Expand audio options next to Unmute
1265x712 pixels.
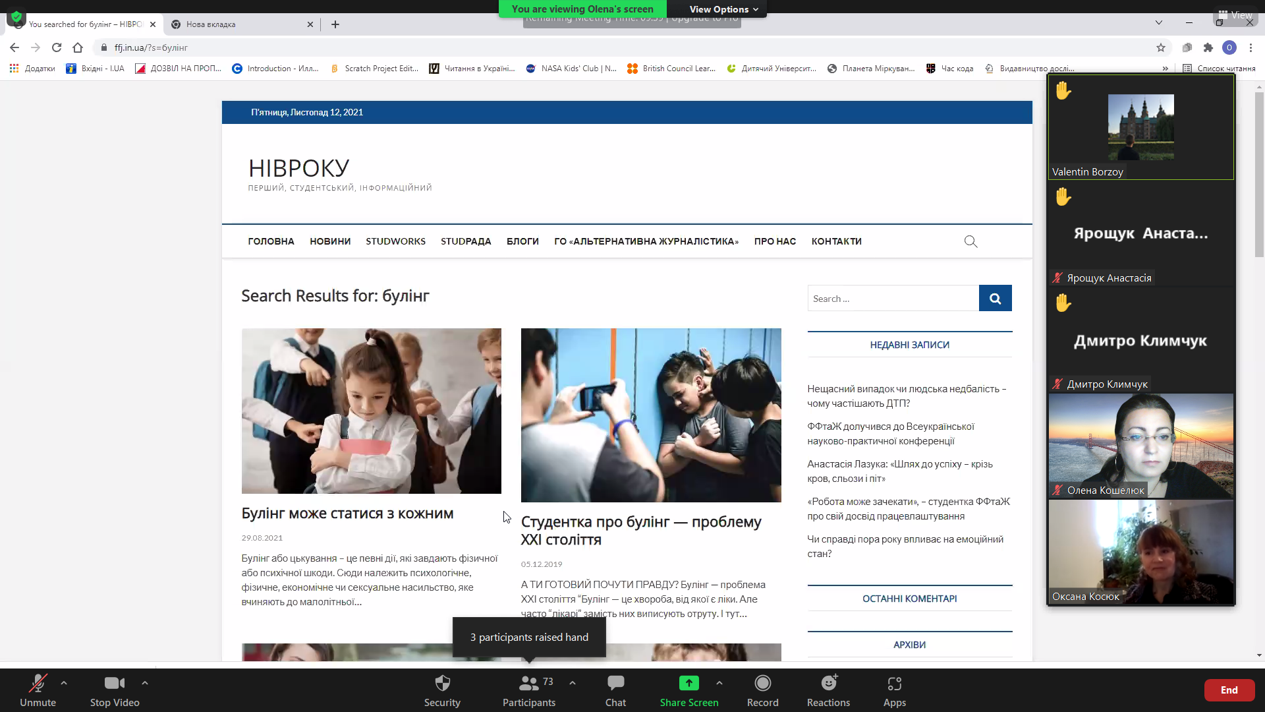point(63,683)
